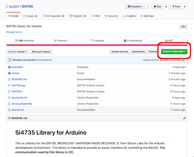Click the people icon next to 1 contributor
The height and width of the screenshot is (157, 194).
coord(125,40)
